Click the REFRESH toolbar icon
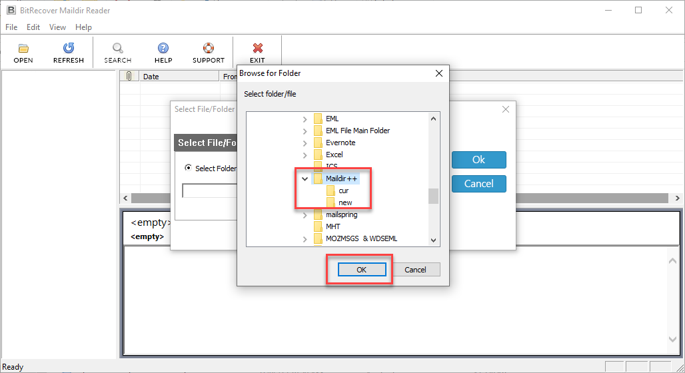The width and height of the screenshot is (685, 373). pos(69,48)
